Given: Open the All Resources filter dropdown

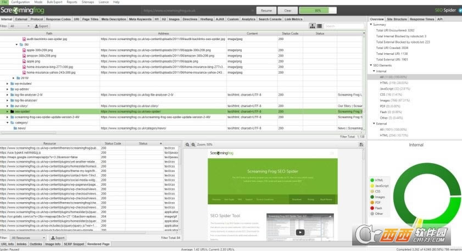Looking at the screenshot, I should point(28,238).
